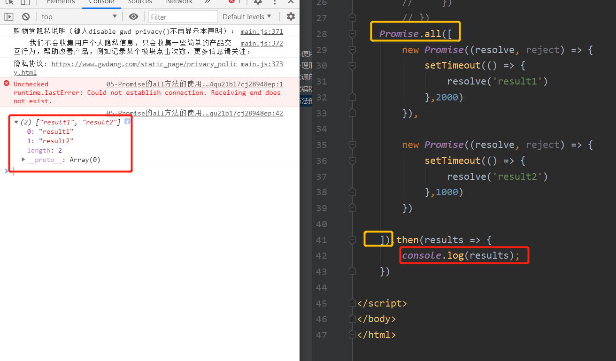This screenshot has height=361, width=616.
Task: Click the 0: "result1" array entry
Action: (50, 131)
